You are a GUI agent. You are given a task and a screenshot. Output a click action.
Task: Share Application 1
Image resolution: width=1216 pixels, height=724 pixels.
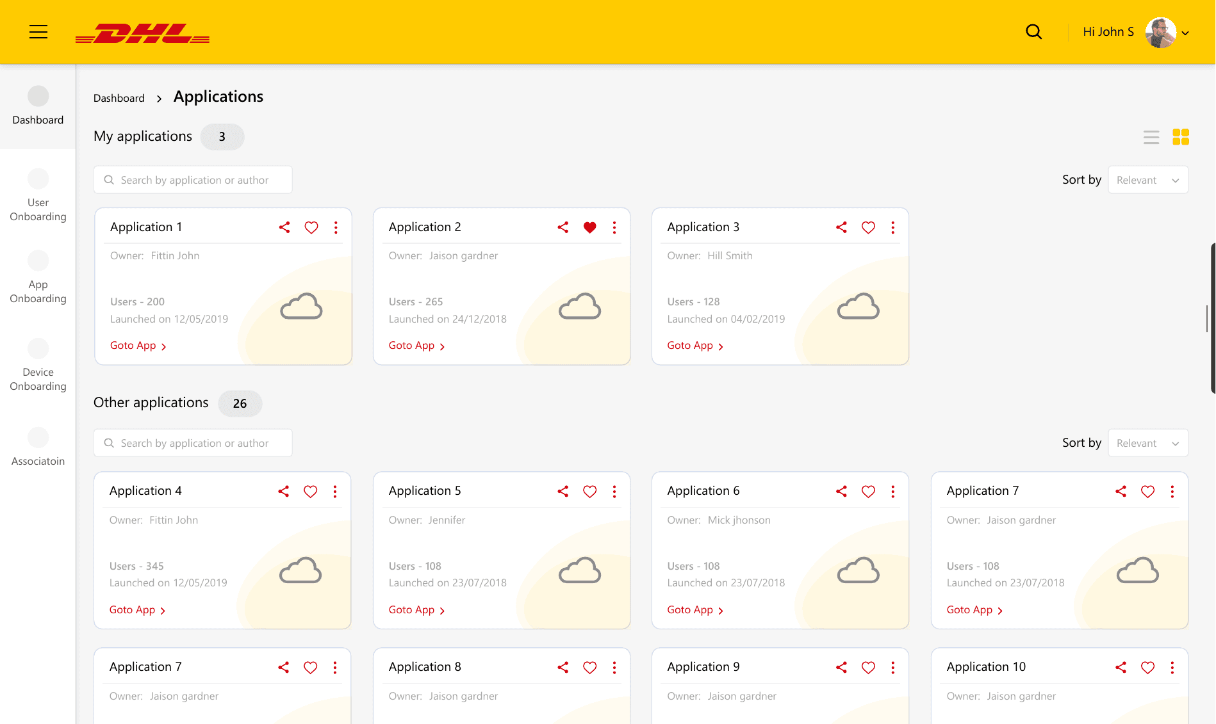coord(284,227)
